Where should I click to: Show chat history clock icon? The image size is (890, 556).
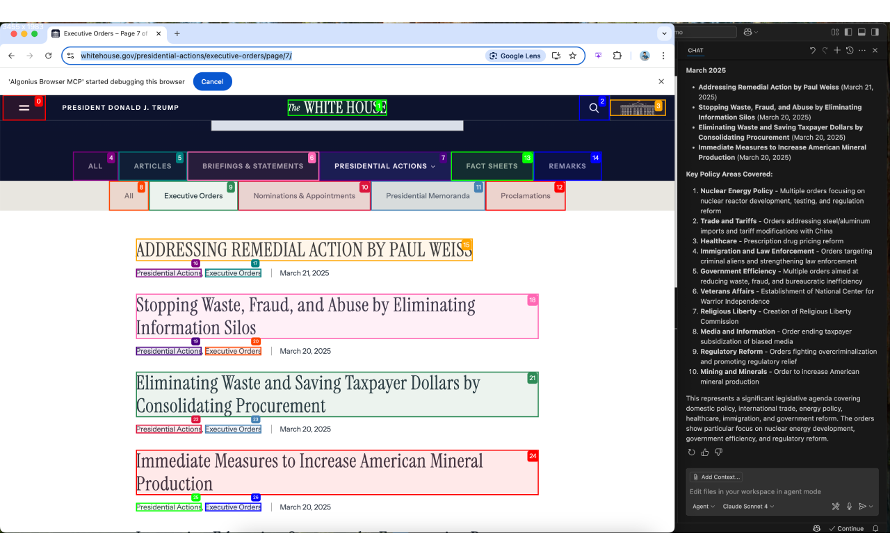coord(850,50)
